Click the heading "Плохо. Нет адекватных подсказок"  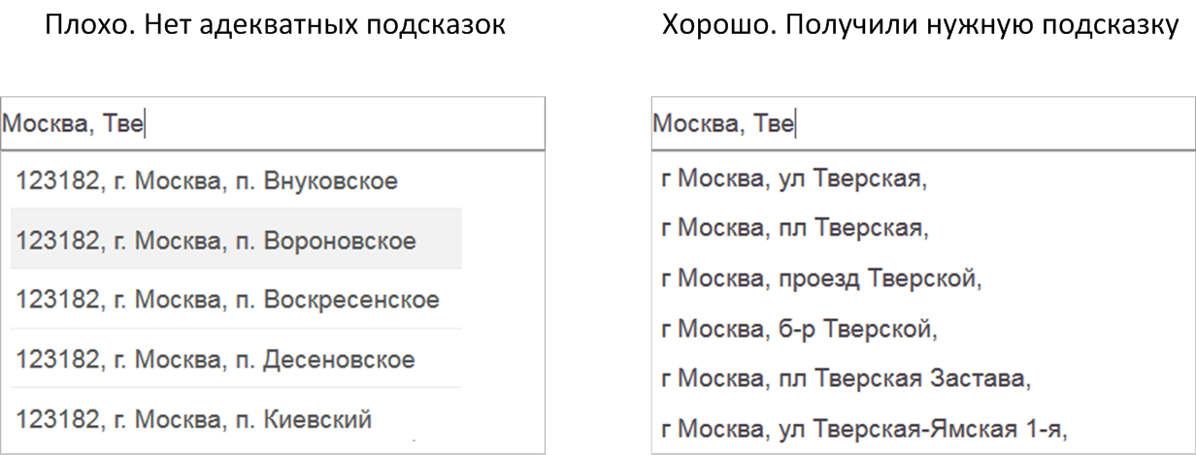tap(275, 26)
